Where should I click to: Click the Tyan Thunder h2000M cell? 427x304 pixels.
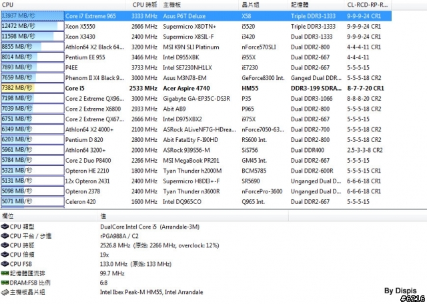pyautogui.click(x=192, y=171)
